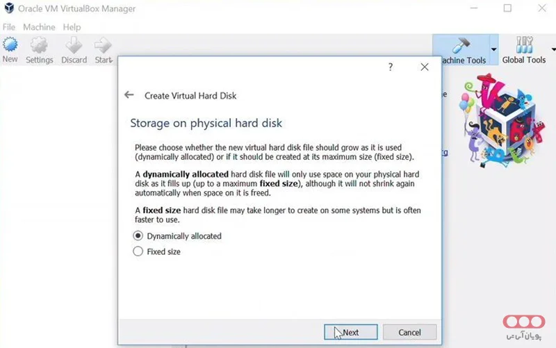Open the File menu
556x348 pixels.
click(x=9, y=27)
